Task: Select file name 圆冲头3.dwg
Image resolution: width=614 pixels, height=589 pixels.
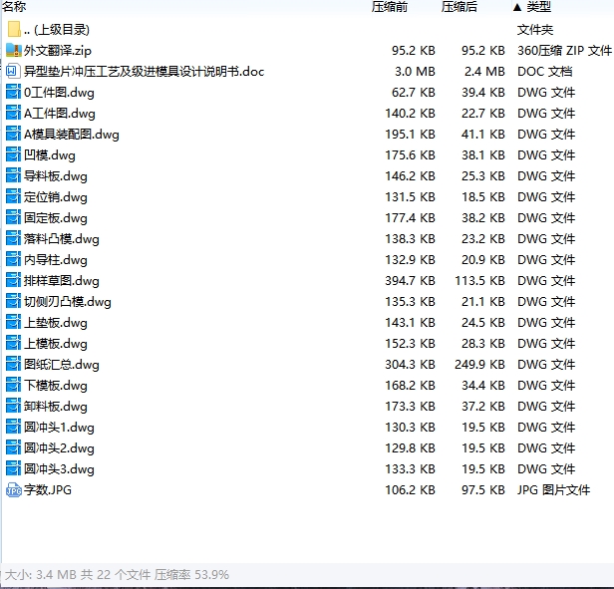Action: tap(59, 469)
